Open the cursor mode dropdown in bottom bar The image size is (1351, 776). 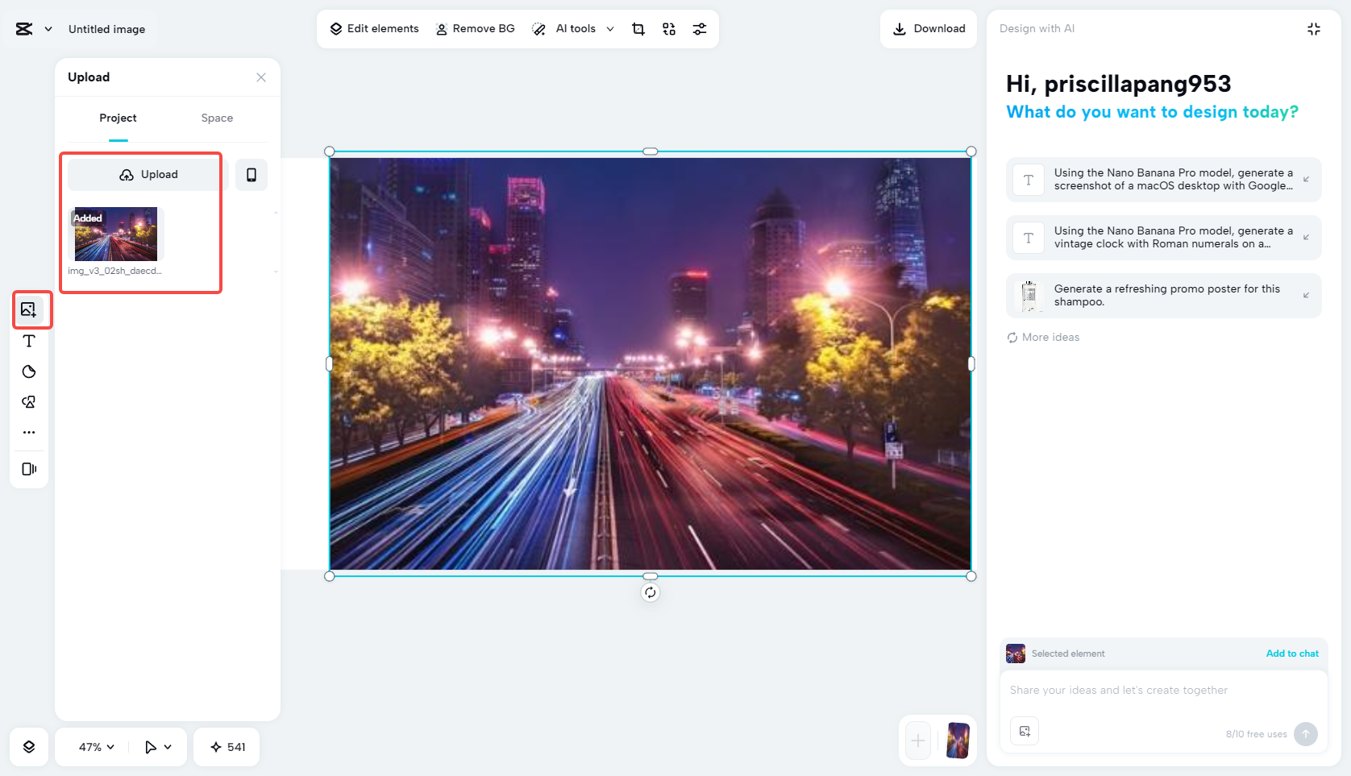pyautogui.click(x=158, y=747)
